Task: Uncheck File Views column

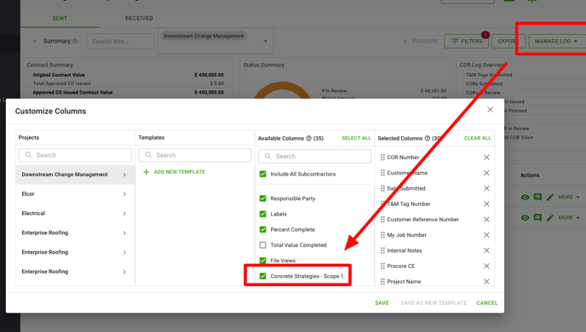Action: coord(262,260)
